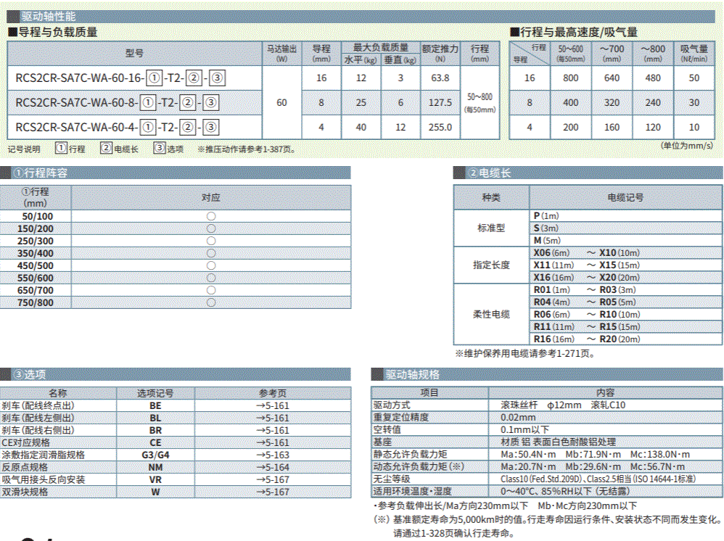The image size is (724, 541).
Task: Click the circle mark for stroke 550/600
Action: click(x=211, y=278)
